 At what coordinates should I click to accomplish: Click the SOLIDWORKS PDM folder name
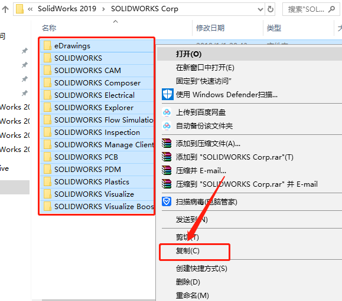(87, 170)
